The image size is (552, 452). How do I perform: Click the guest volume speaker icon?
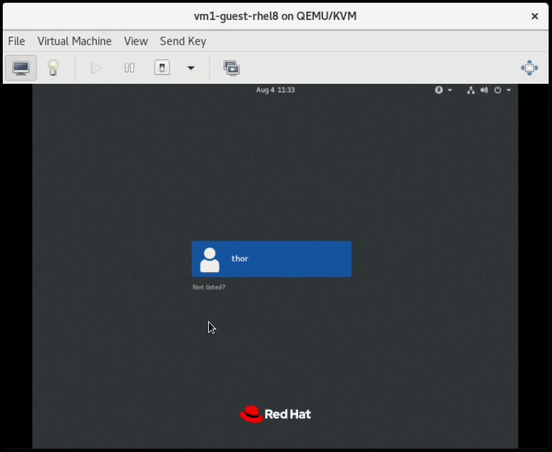pyautogui.click(x=484, y=90)
